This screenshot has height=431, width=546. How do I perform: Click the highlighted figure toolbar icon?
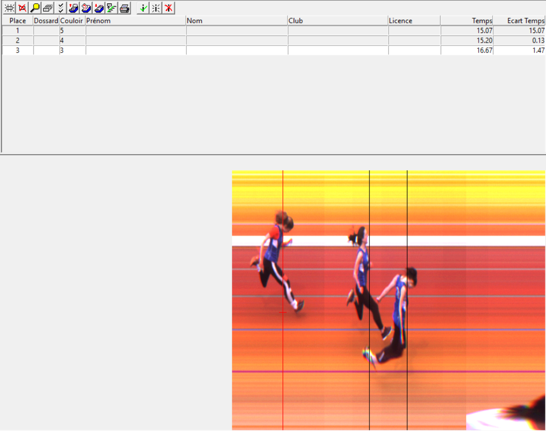[x=156, y=7]
